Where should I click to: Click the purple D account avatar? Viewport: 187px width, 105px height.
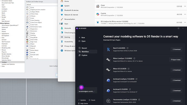tap(81, 87)
